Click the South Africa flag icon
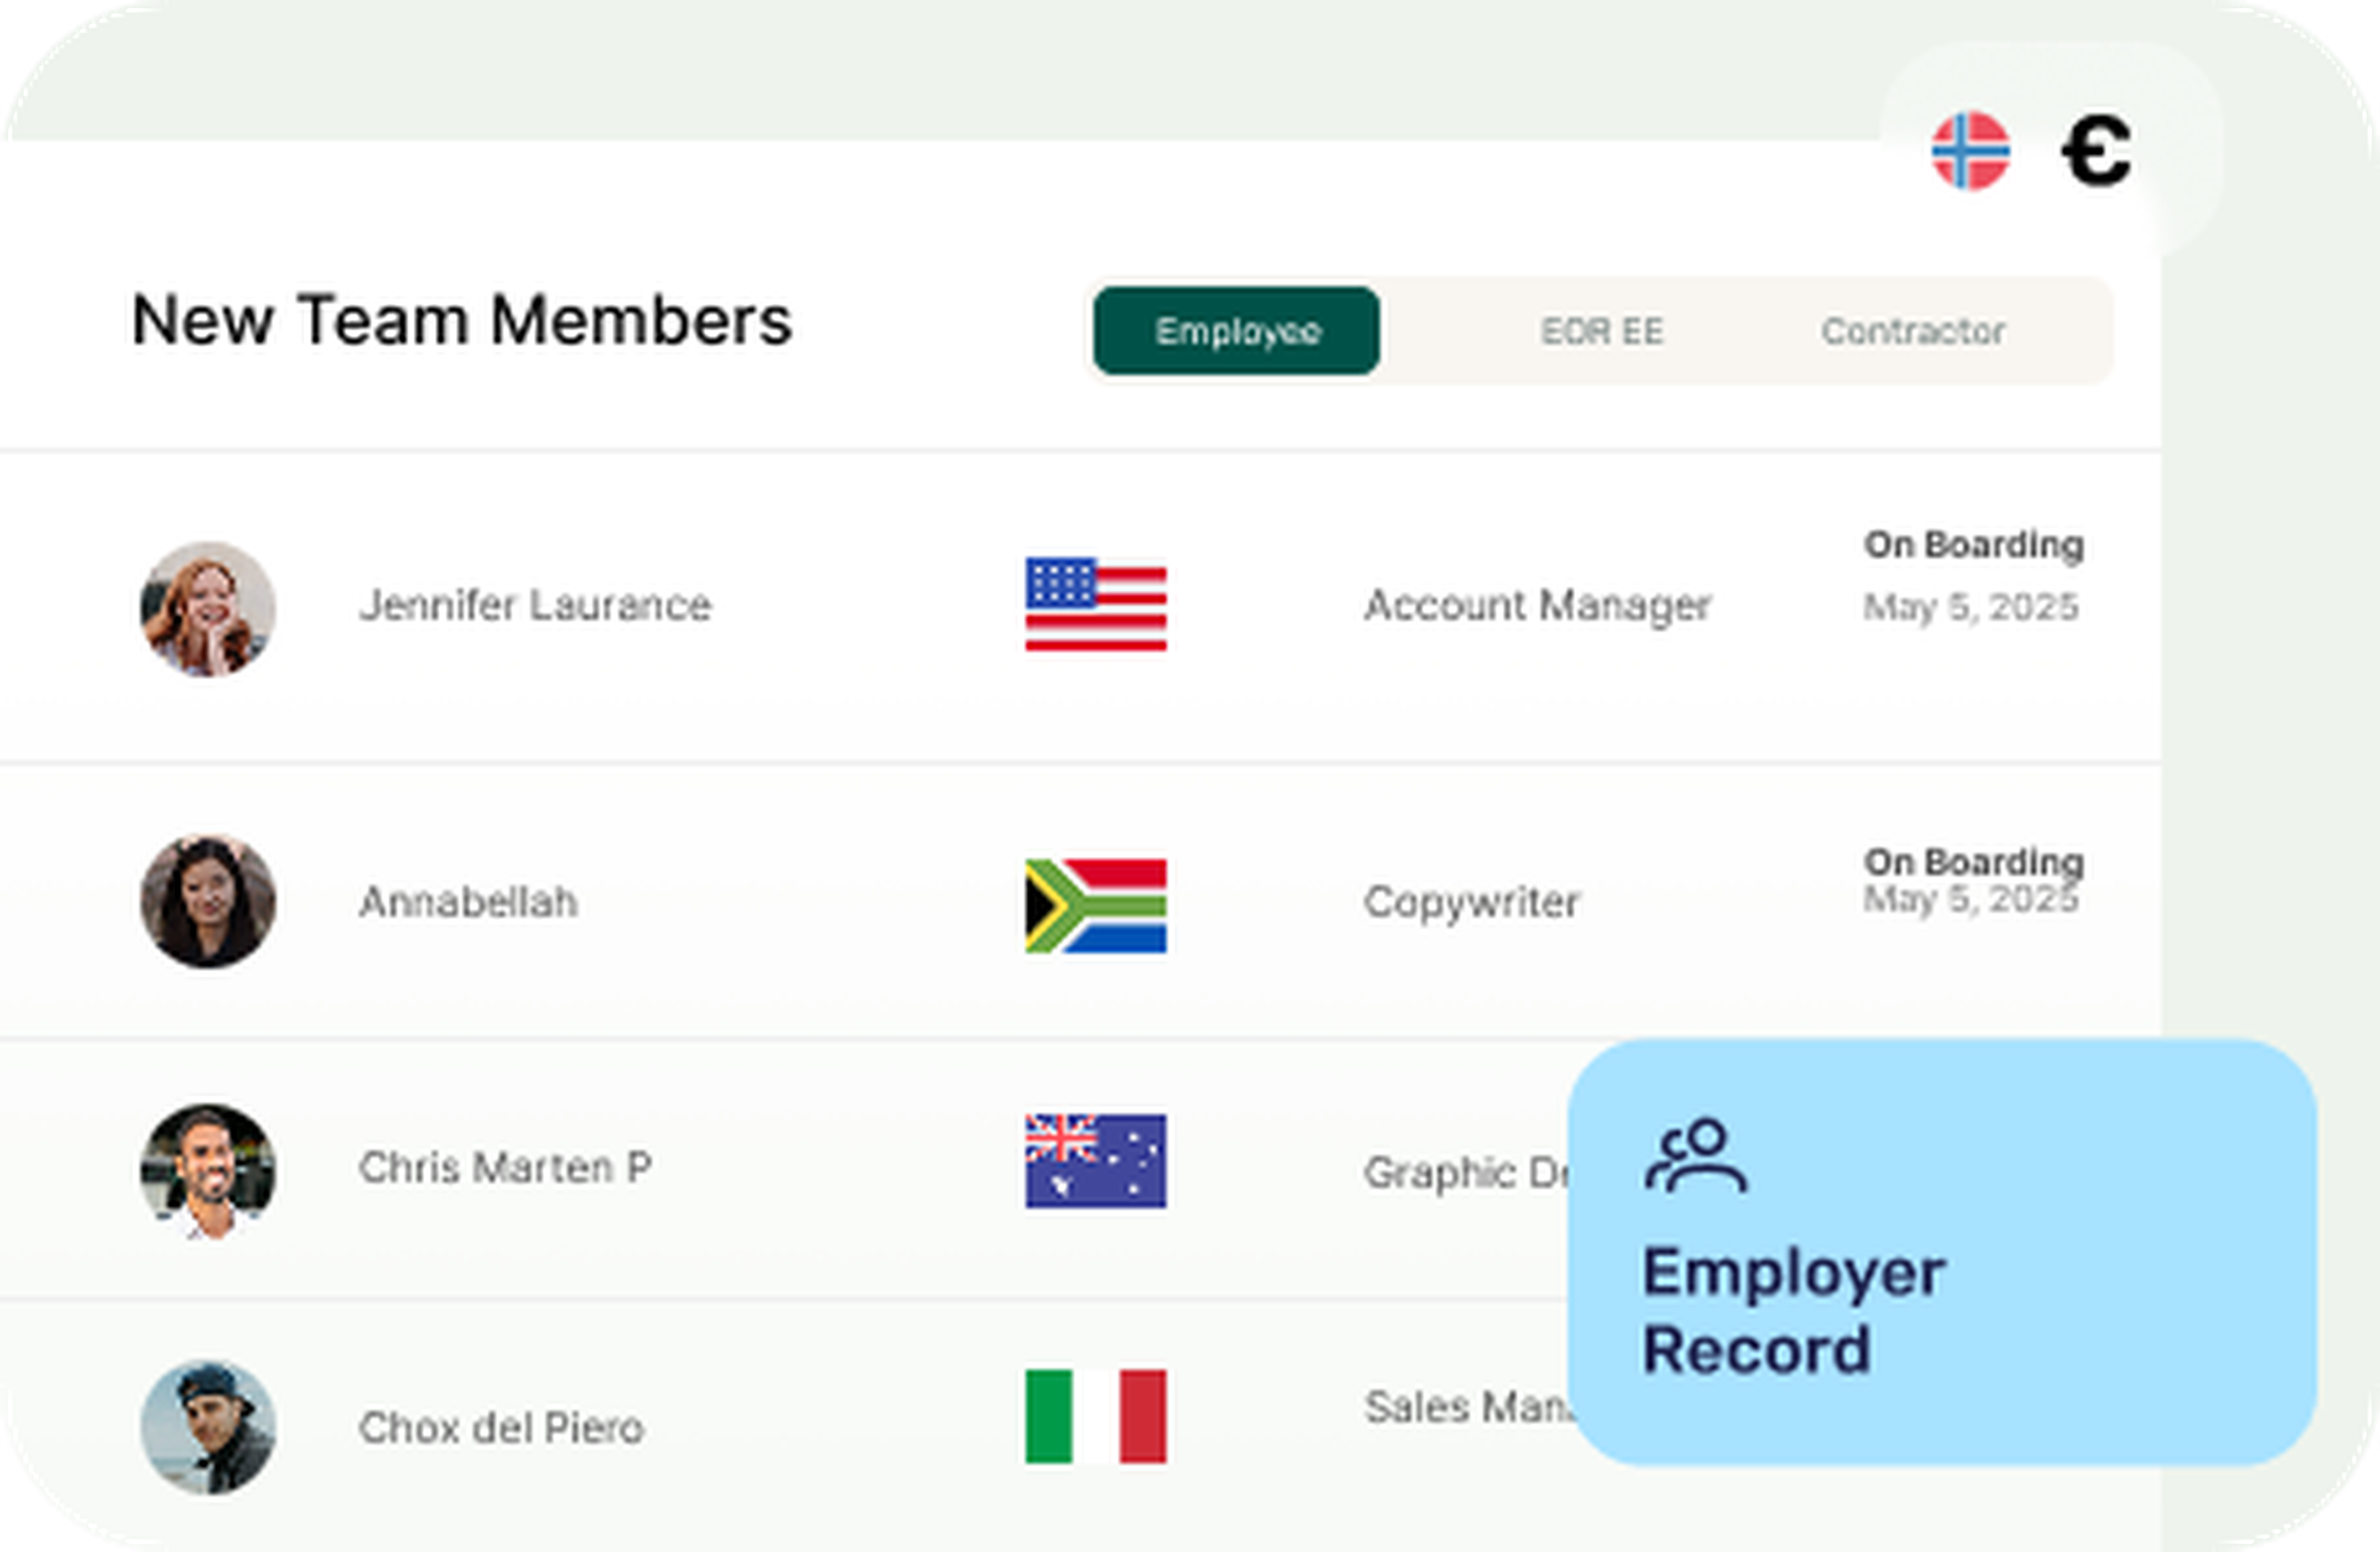 [x=1095, y=905]
